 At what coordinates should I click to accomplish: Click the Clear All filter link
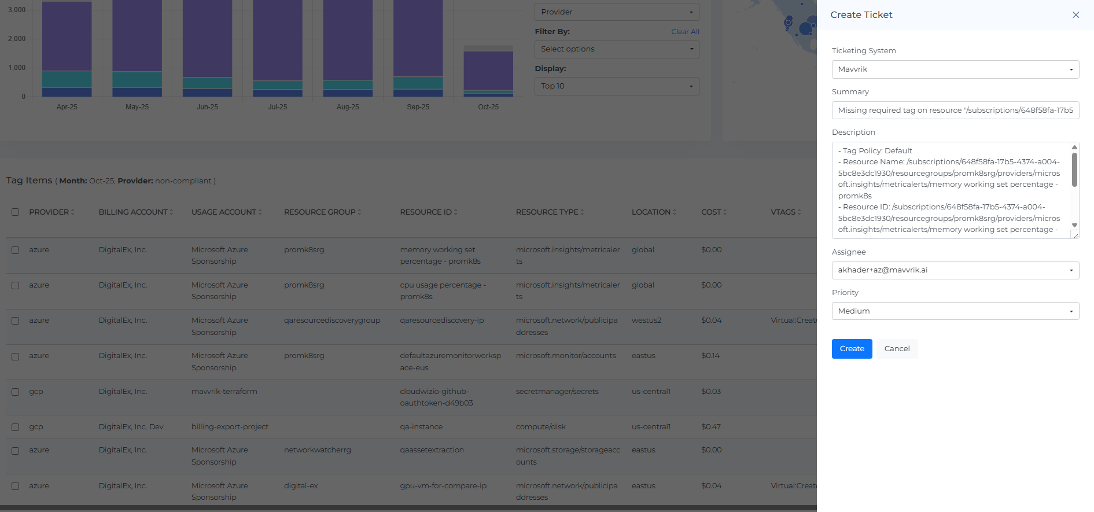pos(685,32)
